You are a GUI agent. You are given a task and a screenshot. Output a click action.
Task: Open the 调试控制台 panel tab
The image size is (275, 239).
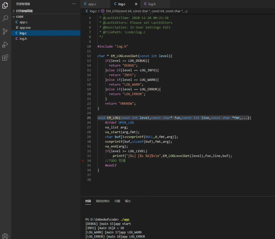pos(103,201)
